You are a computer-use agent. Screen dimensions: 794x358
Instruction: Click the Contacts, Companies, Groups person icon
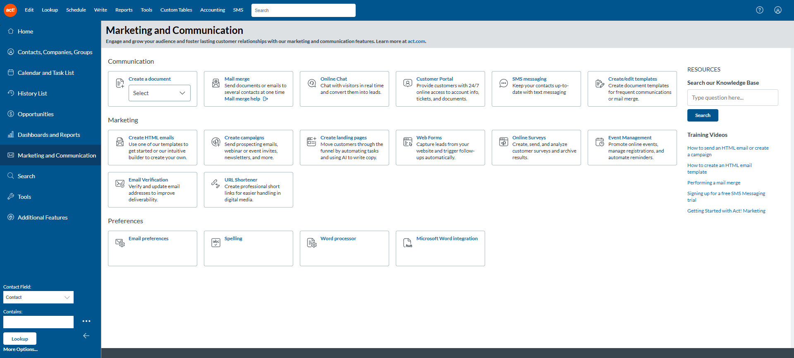click(x=11, y=52)
